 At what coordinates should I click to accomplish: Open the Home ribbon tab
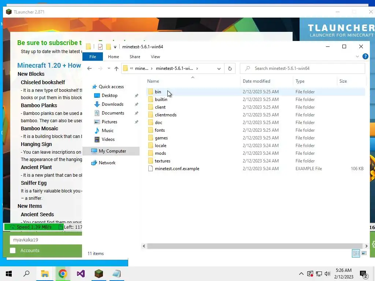coord(114,57)
